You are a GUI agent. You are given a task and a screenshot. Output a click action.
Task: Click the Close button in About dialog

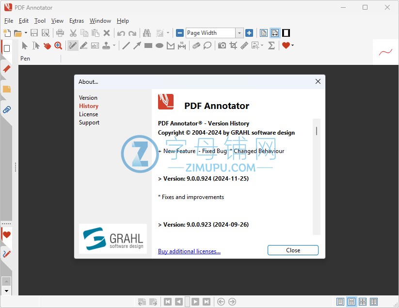293,250
